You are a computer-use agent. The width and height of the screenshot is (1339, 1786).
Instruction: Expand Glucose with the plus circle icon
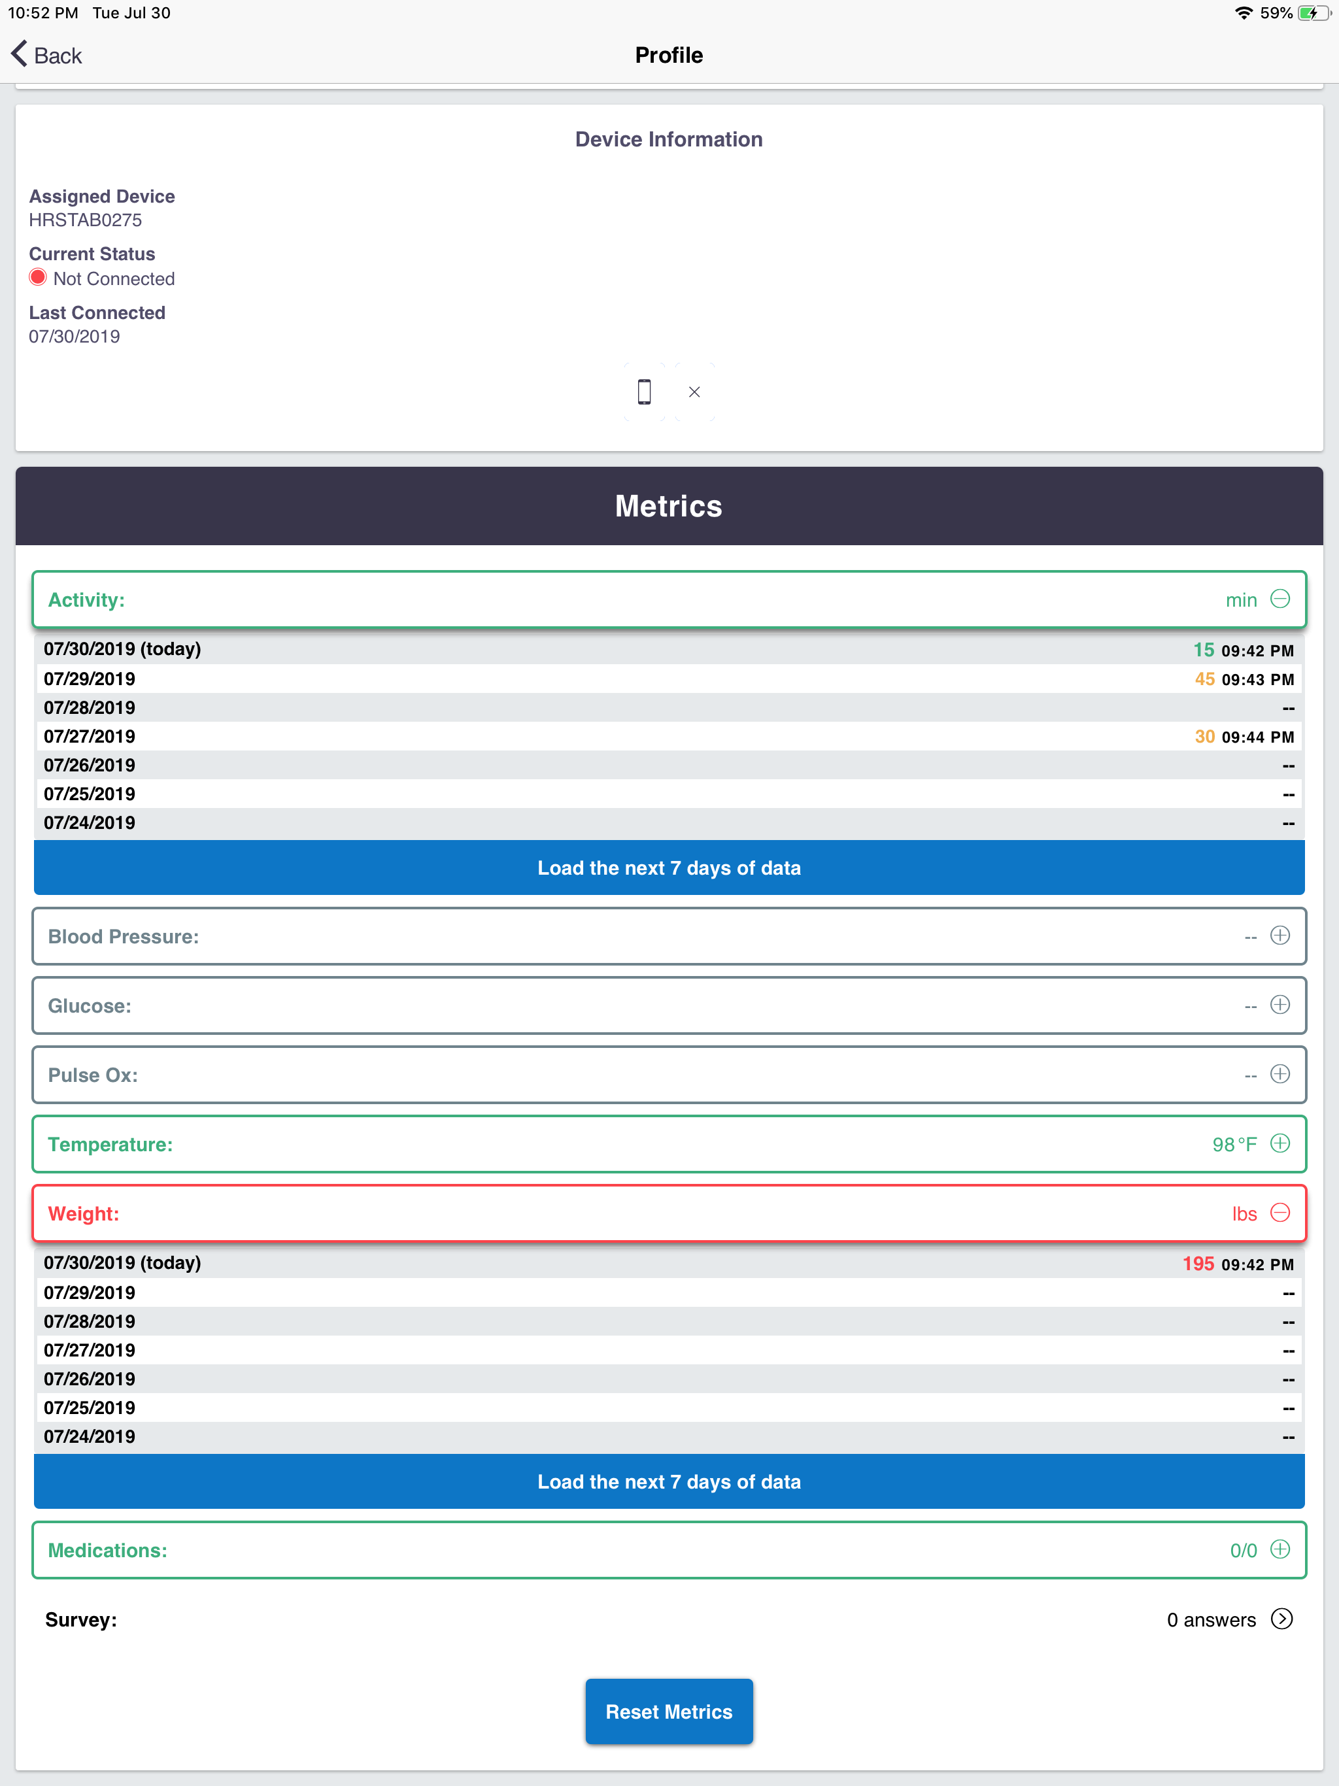1280,1005
